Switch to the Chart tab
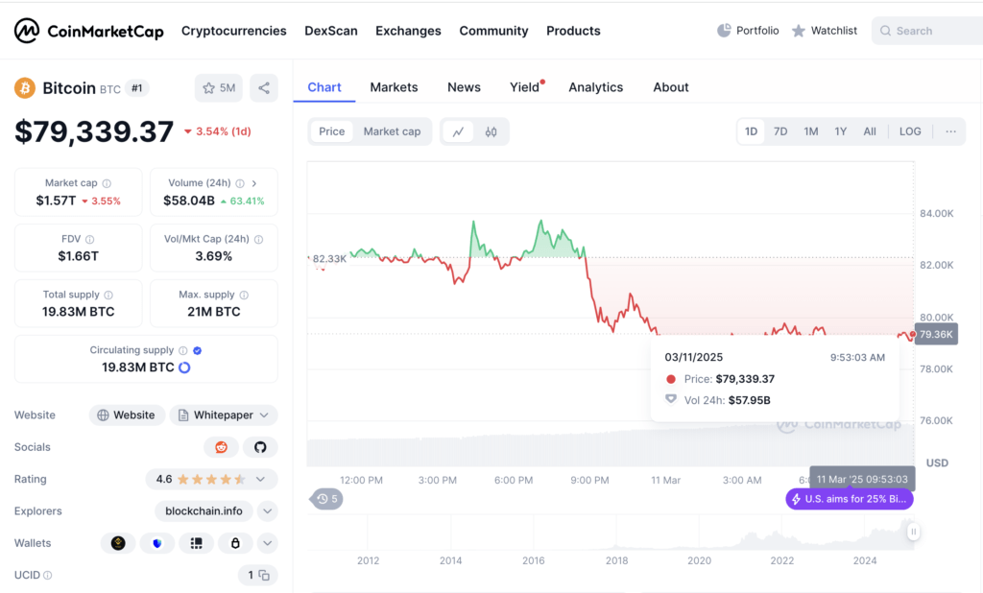 (x=324, y=87)
